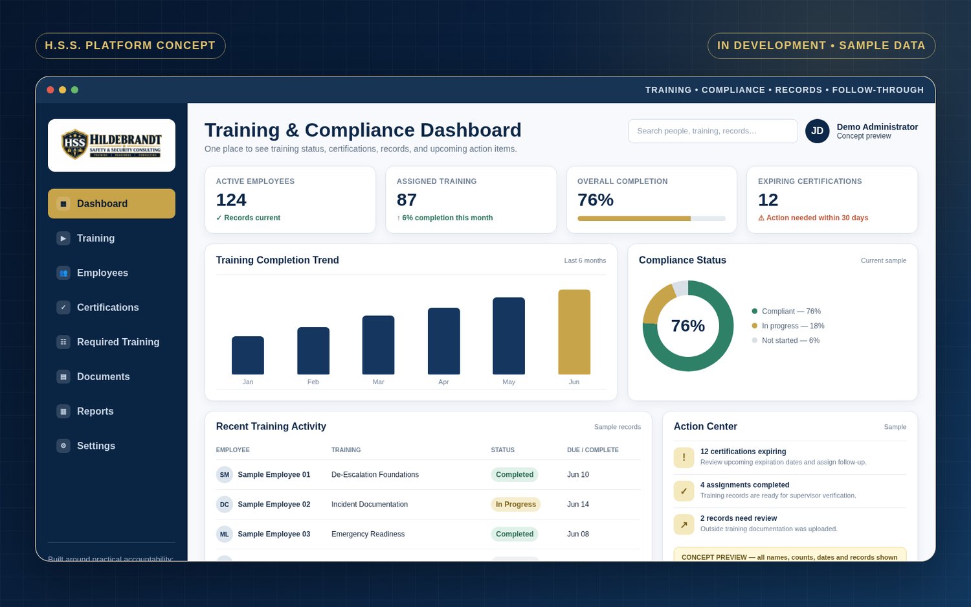
Task: Click the arrow icon for records need review
Action: click(684, 524)
